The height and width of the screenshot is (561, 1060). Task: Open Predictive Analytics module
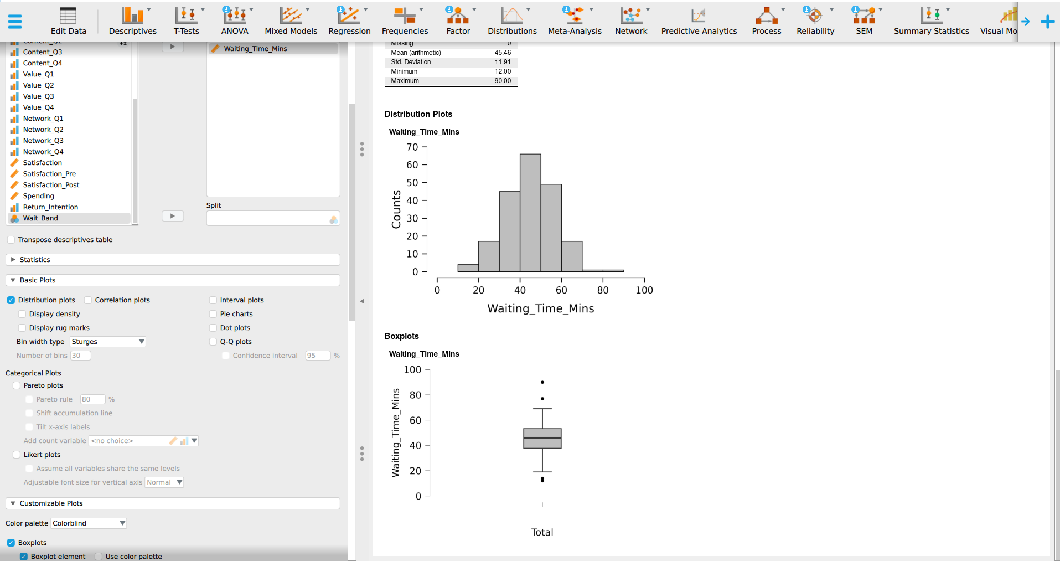699,21
